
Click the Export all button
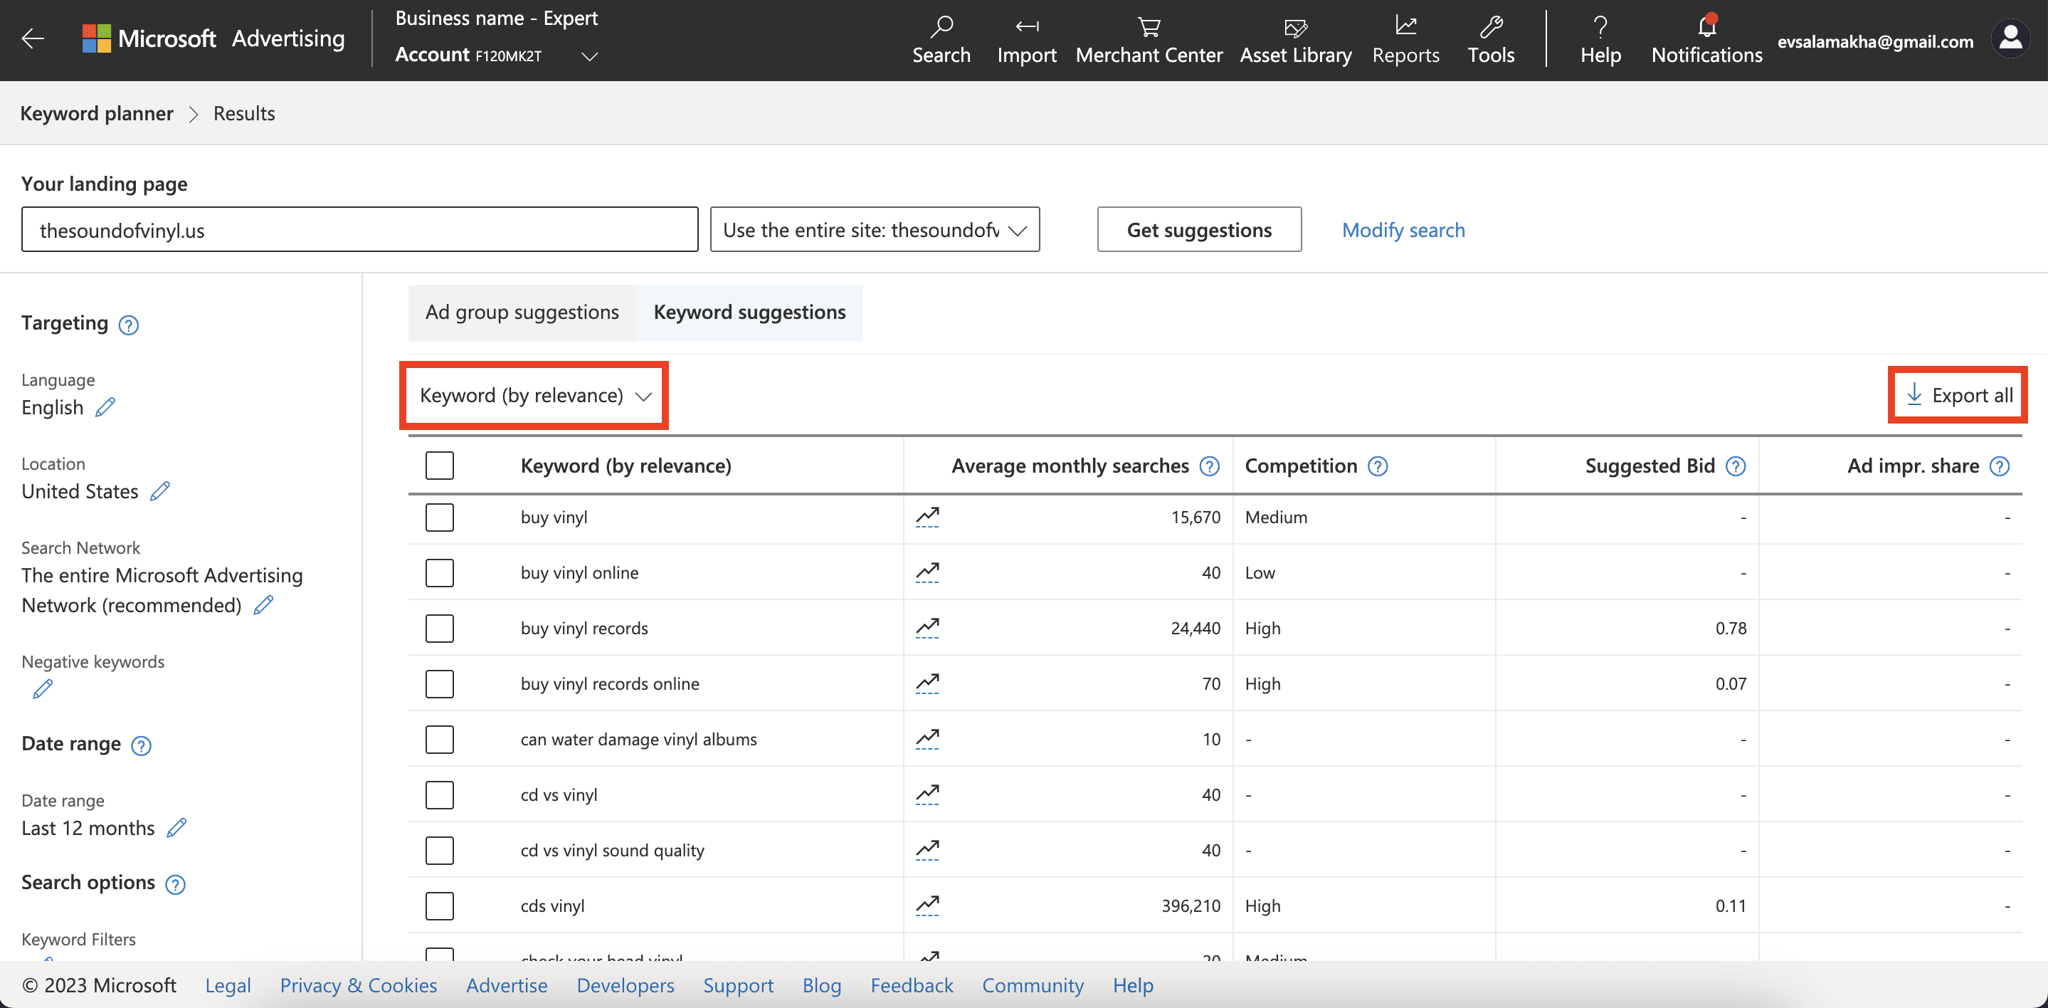[1957, 394]
